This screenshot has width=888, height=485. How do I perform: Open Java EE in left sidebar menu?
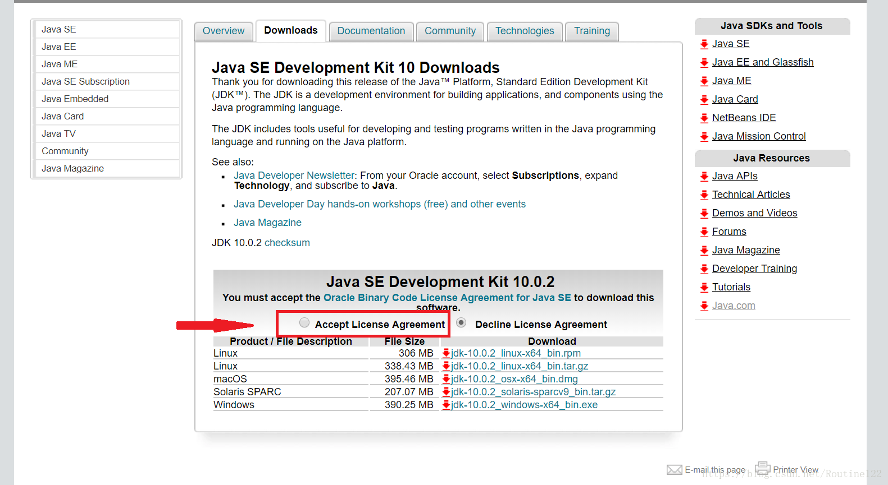pyautogui.click(x=107, y=47)
